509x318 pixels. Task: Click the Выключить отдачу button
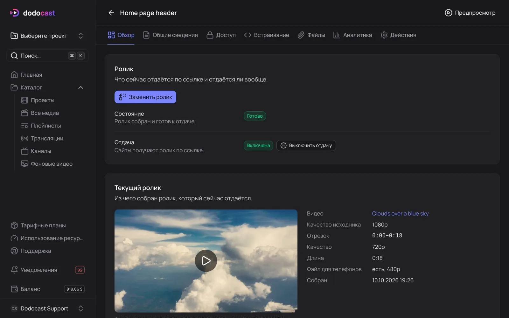click(x=306, y=145)
